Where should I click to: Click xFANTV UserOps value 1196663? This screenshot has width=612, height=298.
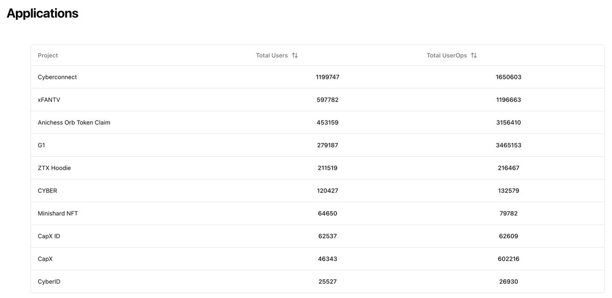click(508, 100)
